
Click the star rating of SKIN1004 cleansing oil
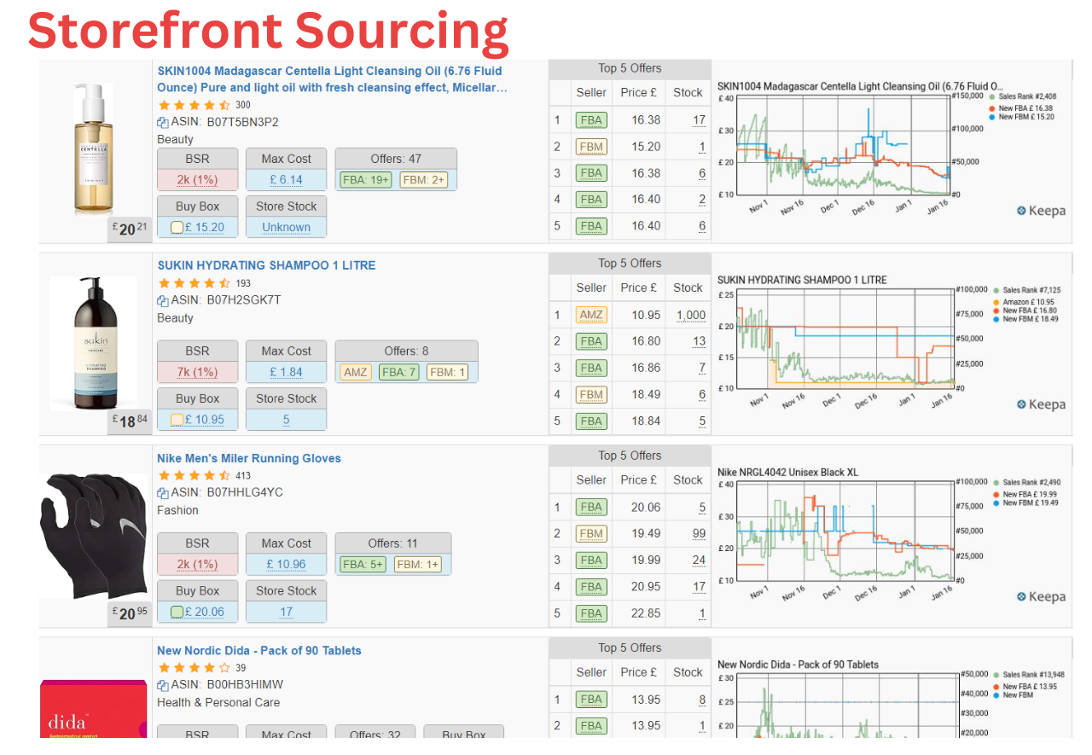pyautogui.click(x=194, y=105)
